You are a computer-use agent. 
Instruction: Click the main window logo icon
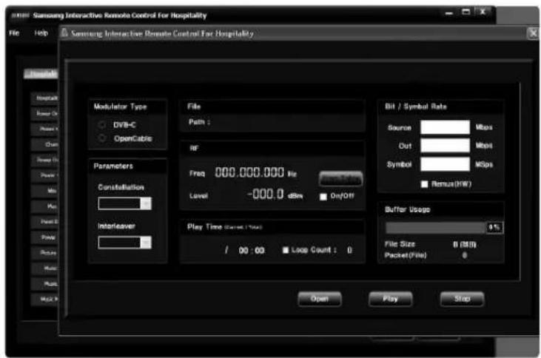20,16
